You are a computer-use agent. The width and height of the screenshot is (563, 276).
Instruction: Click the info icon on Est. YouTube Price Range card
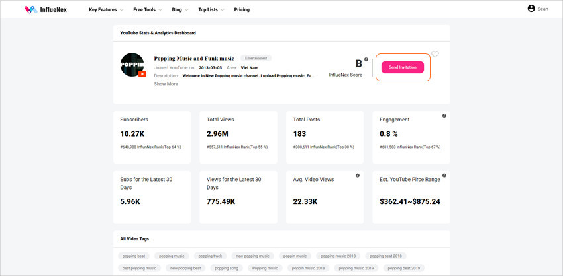(444, 176)
